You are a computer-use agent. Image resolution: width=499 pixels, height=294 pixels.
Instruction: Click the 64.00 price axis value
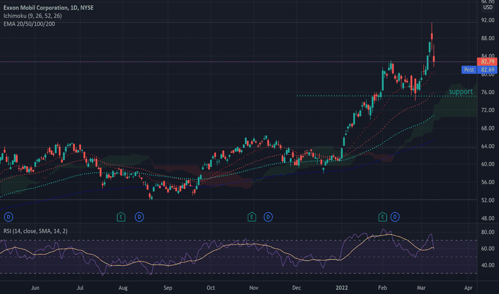(x=488, y=146)
